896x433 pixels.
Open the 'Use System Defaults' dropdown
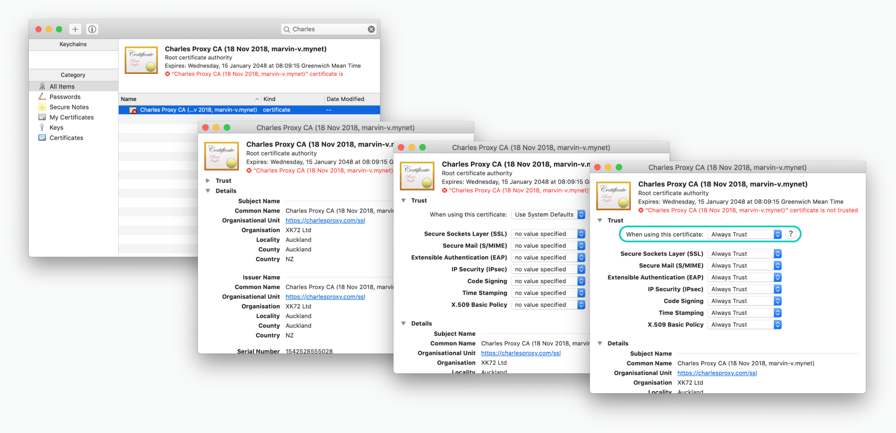548,214
